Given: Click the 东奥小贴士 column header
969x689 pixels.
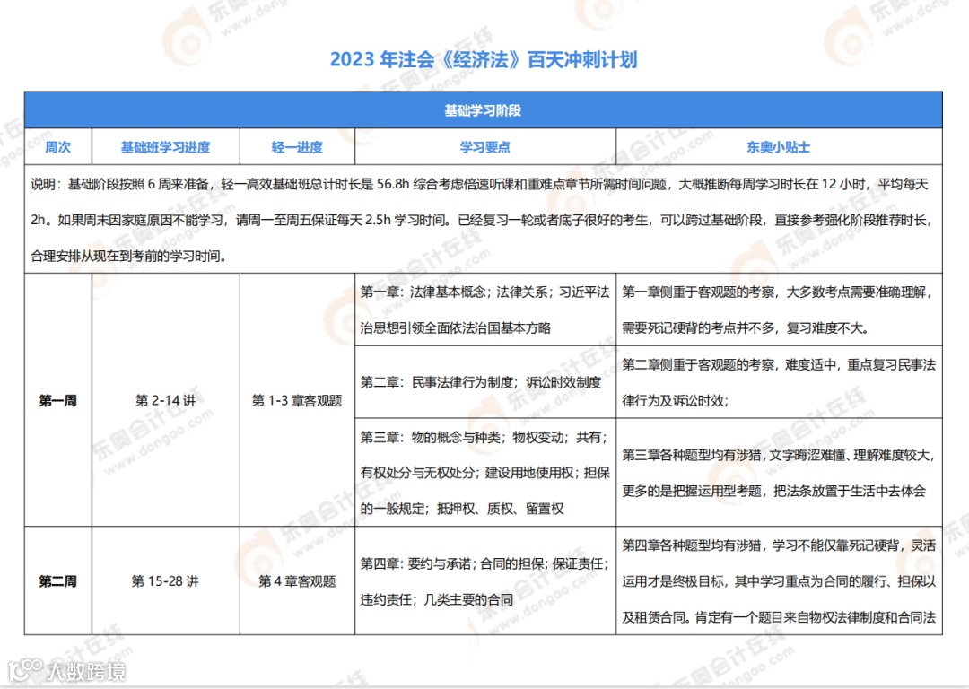Looking at the screenshot, I should pyautogui.click(x=779, y=147).
